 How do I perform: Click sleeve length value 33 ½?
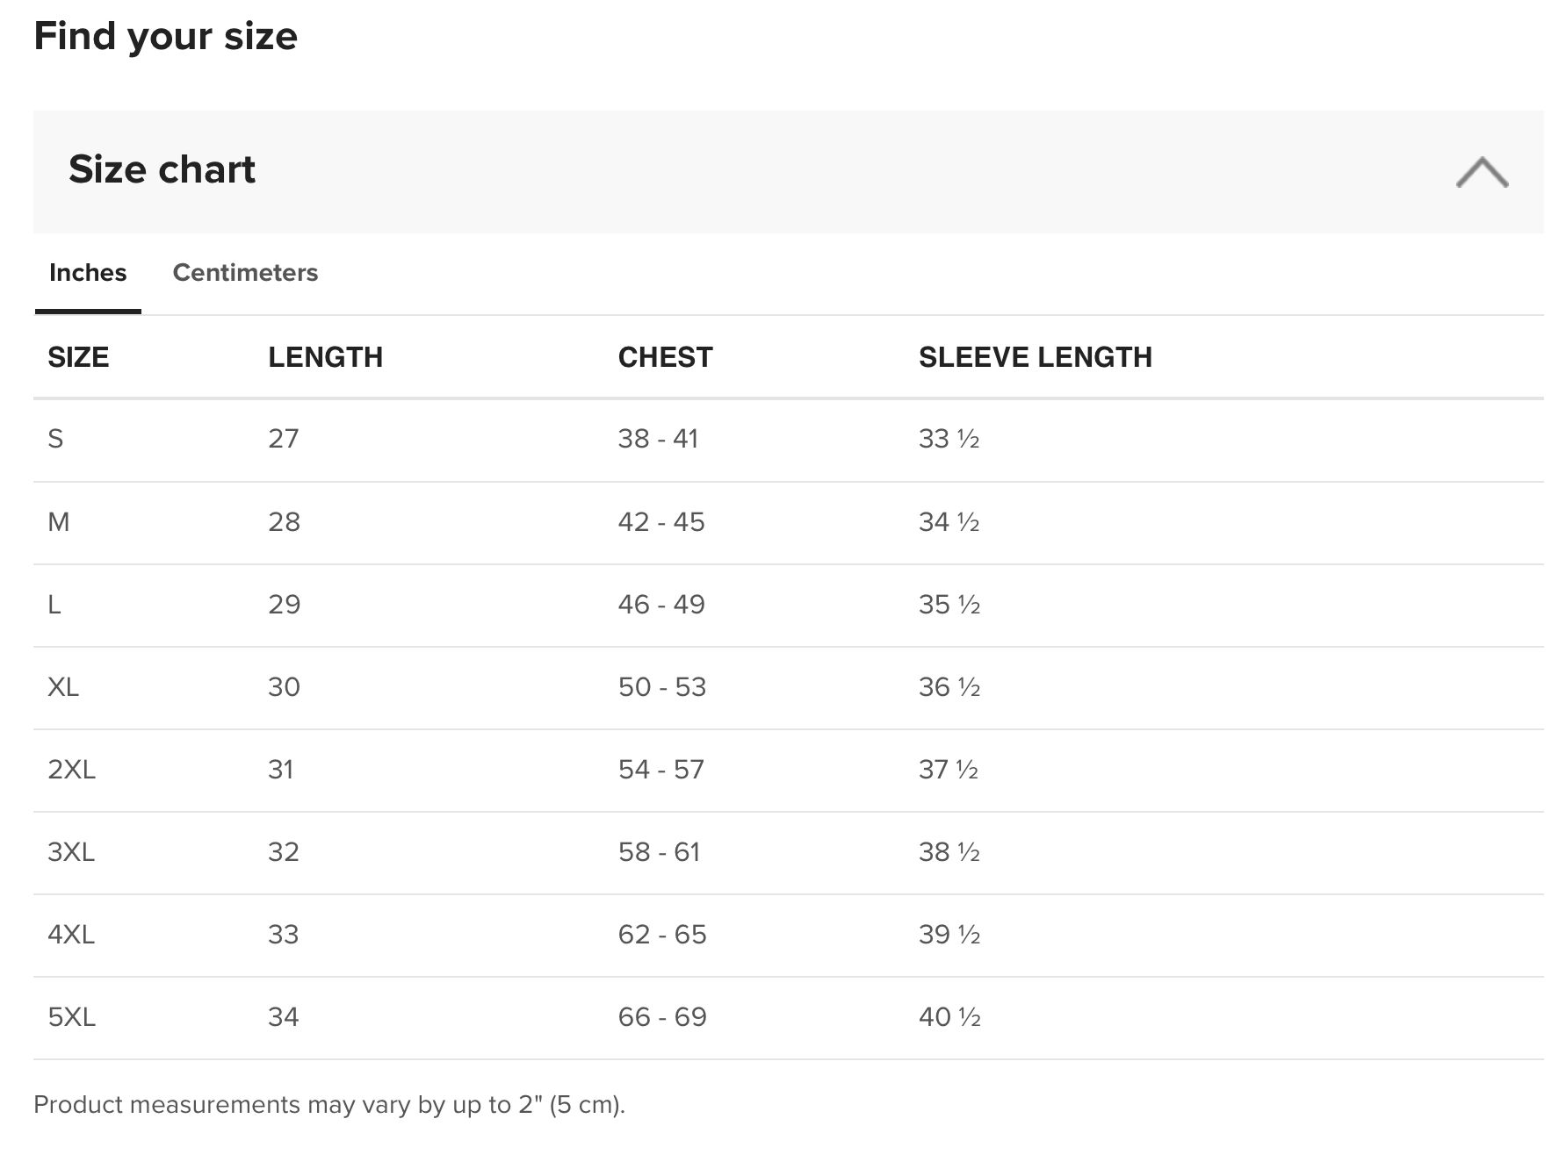(x=949, y=439)
